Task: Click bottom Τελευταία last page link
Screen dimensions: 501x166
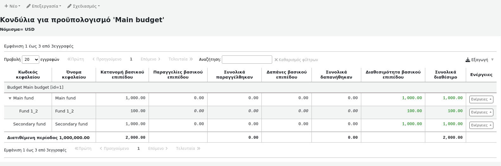Action: tap(188, 149)
